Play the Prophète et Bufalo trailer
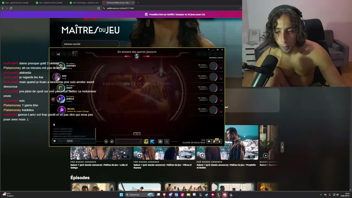The height and width of the screenshot is (198, 352). pos(202,155)
